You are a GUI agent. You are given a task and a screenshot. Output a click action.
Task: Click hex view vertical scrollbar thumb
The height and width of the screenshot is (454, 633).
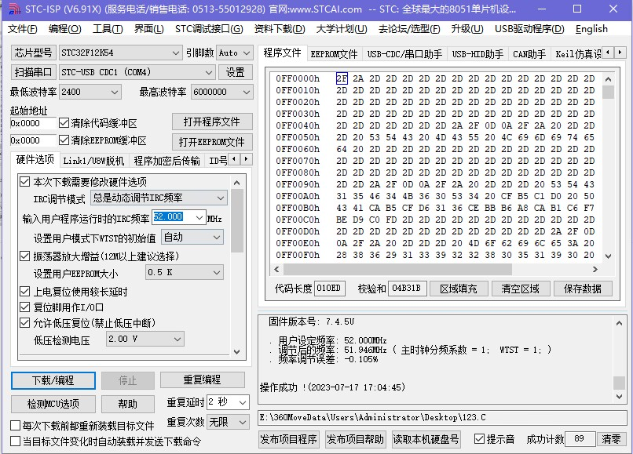pyautogui.click(x=609, y=93)
